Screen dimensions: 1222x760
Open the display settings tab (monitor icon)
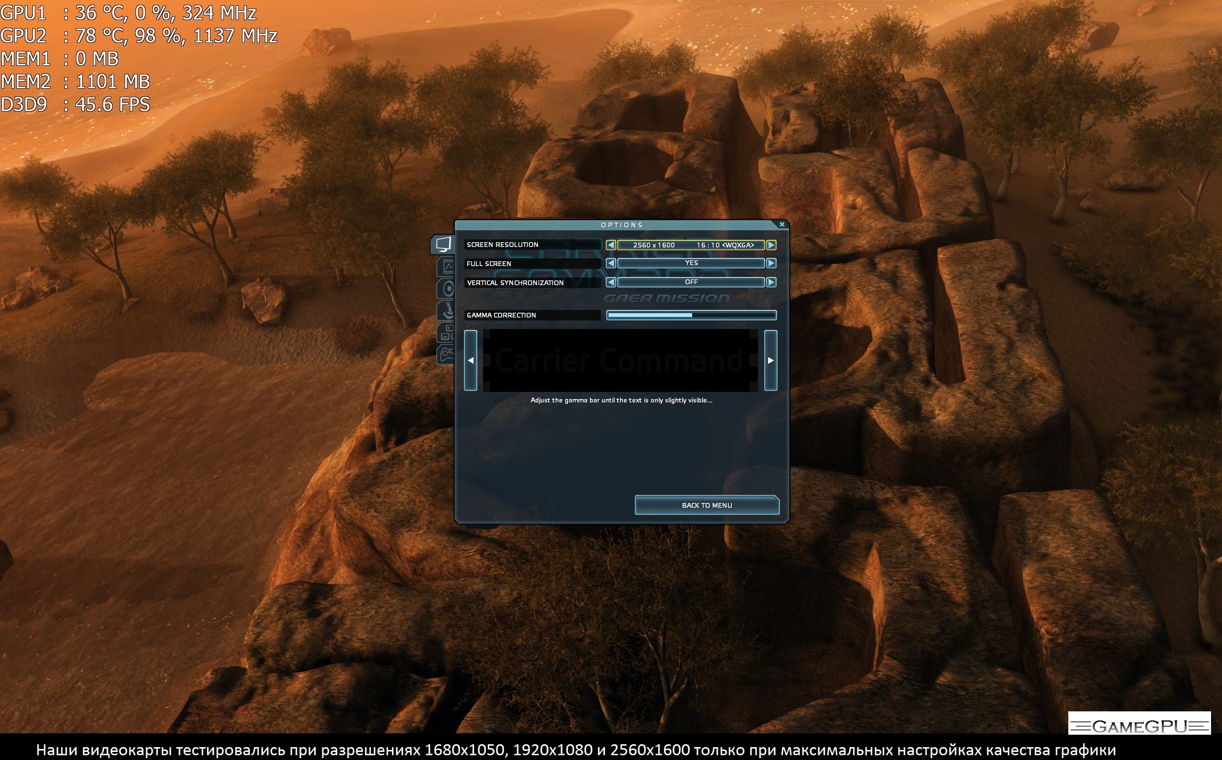coord(442,245)
